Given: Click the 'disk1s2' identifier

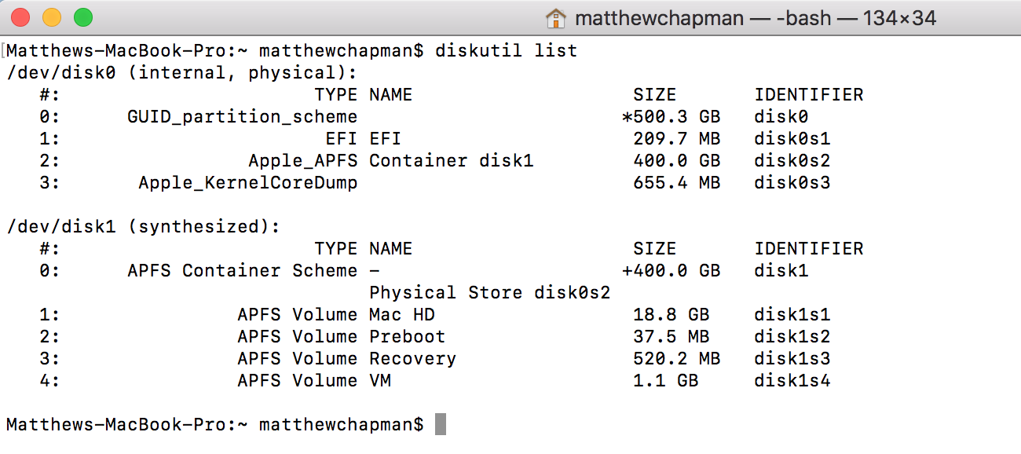Looking at the screenshot, I should tap(792, 337).
